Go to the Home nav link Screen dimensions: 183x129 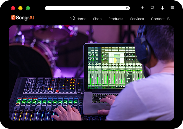[x=81, y=19]
